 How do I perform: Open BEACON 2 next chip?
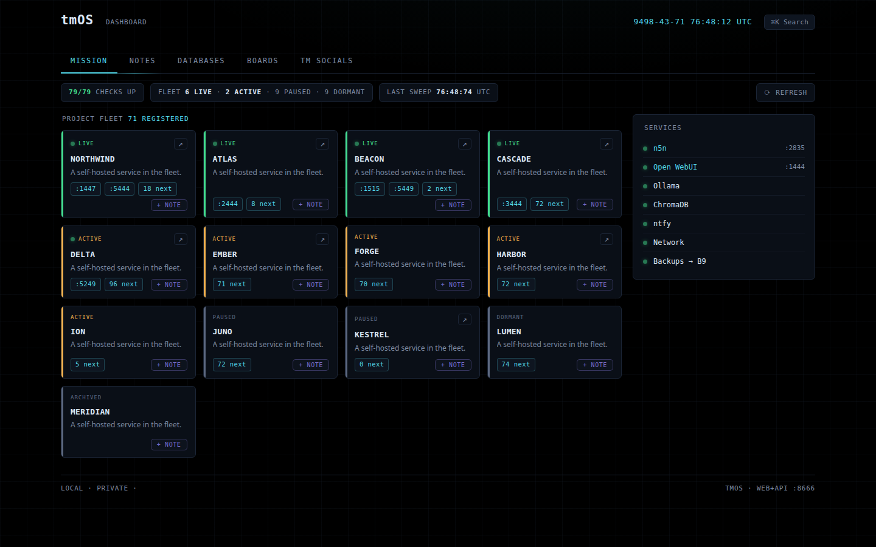click(x=439, y=189)
